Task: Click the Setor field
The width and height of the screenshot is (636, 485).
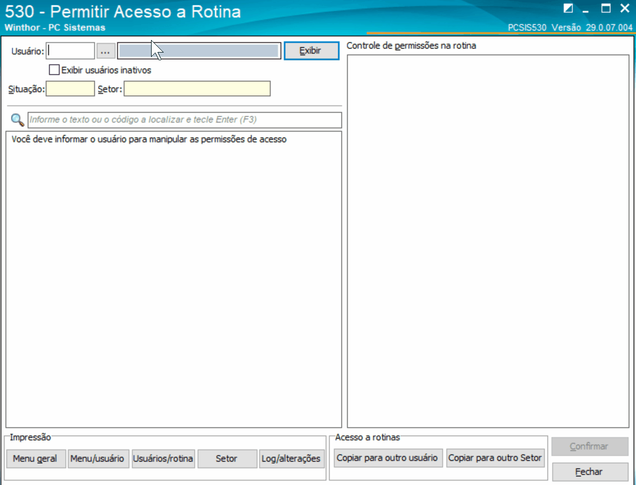Action: coord(197,89)
